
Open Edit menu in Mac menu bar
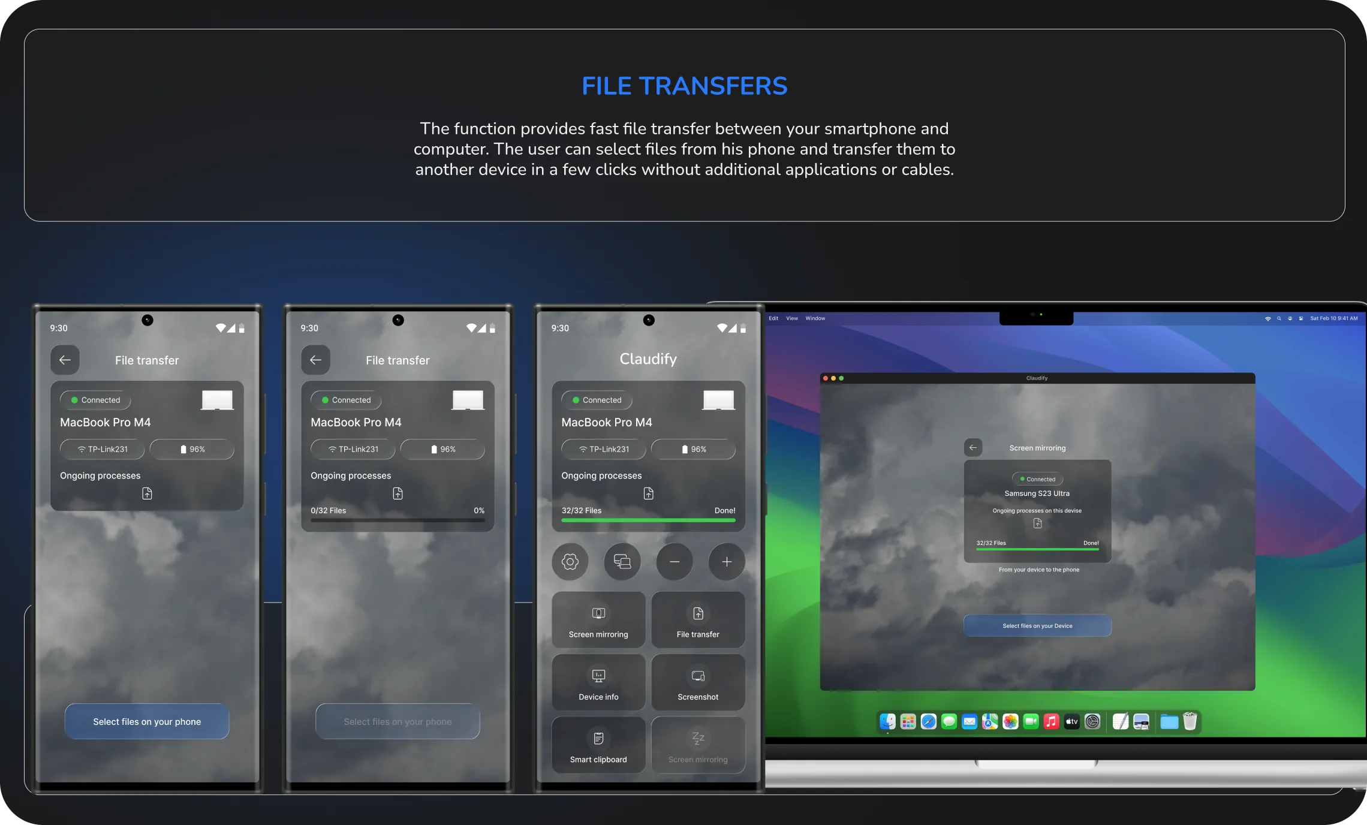pyautogui.click(x=773, y=318)
